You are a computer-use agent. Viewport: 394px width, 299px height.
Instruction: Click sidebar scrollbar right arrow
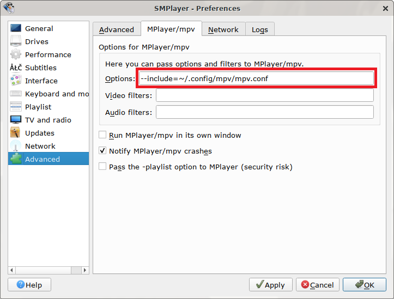tap(85, 270)
